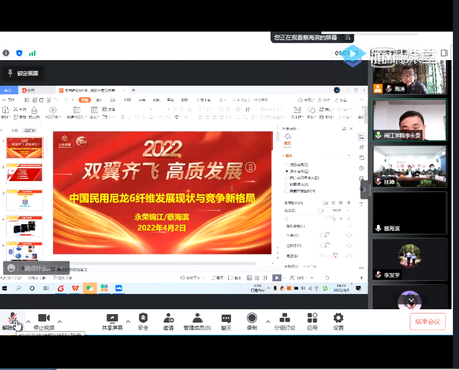
Task: Click the 停止视频 camera icon
Action: pos(44,318)
